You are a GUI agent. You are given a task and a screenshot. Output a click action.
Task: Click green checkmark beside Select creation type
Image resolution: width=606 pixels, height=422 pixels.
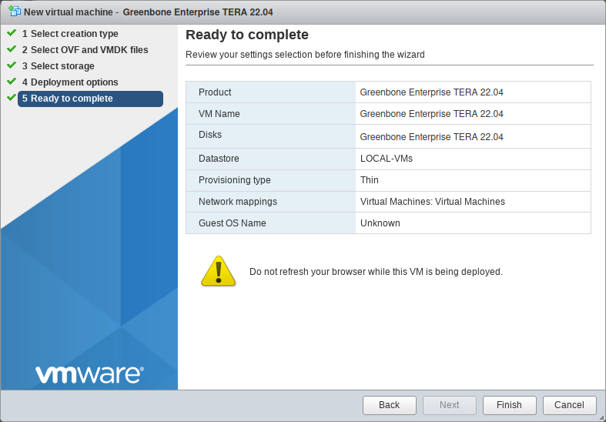tap(12, 33)
